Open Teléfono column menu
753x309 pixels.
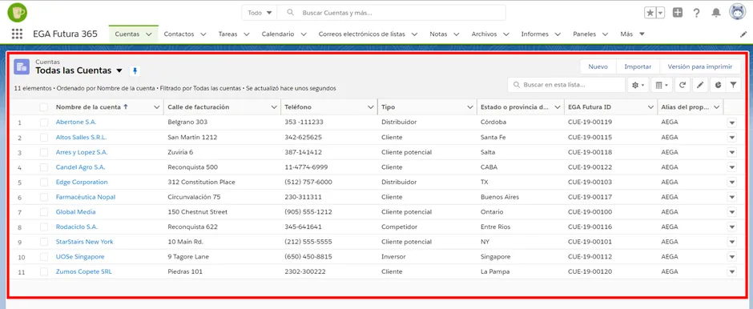pos(370,107)
